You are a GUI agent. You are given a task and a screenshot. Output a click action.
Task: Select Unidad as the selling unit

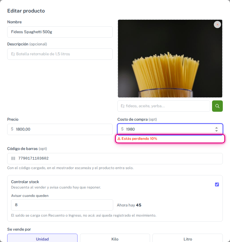(43, 238)
